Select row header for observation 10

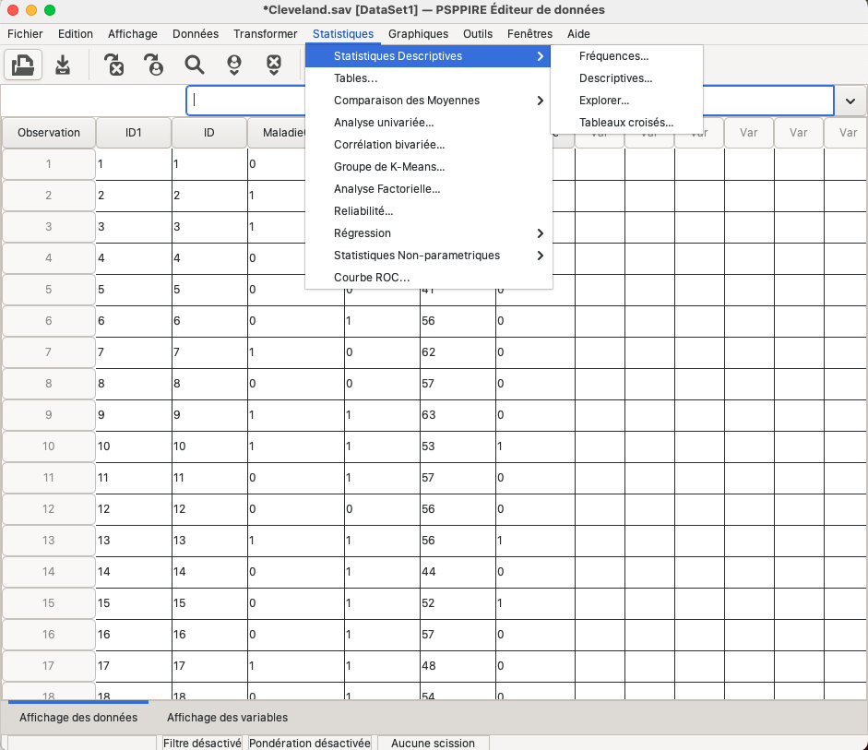(x=48, y=446)
